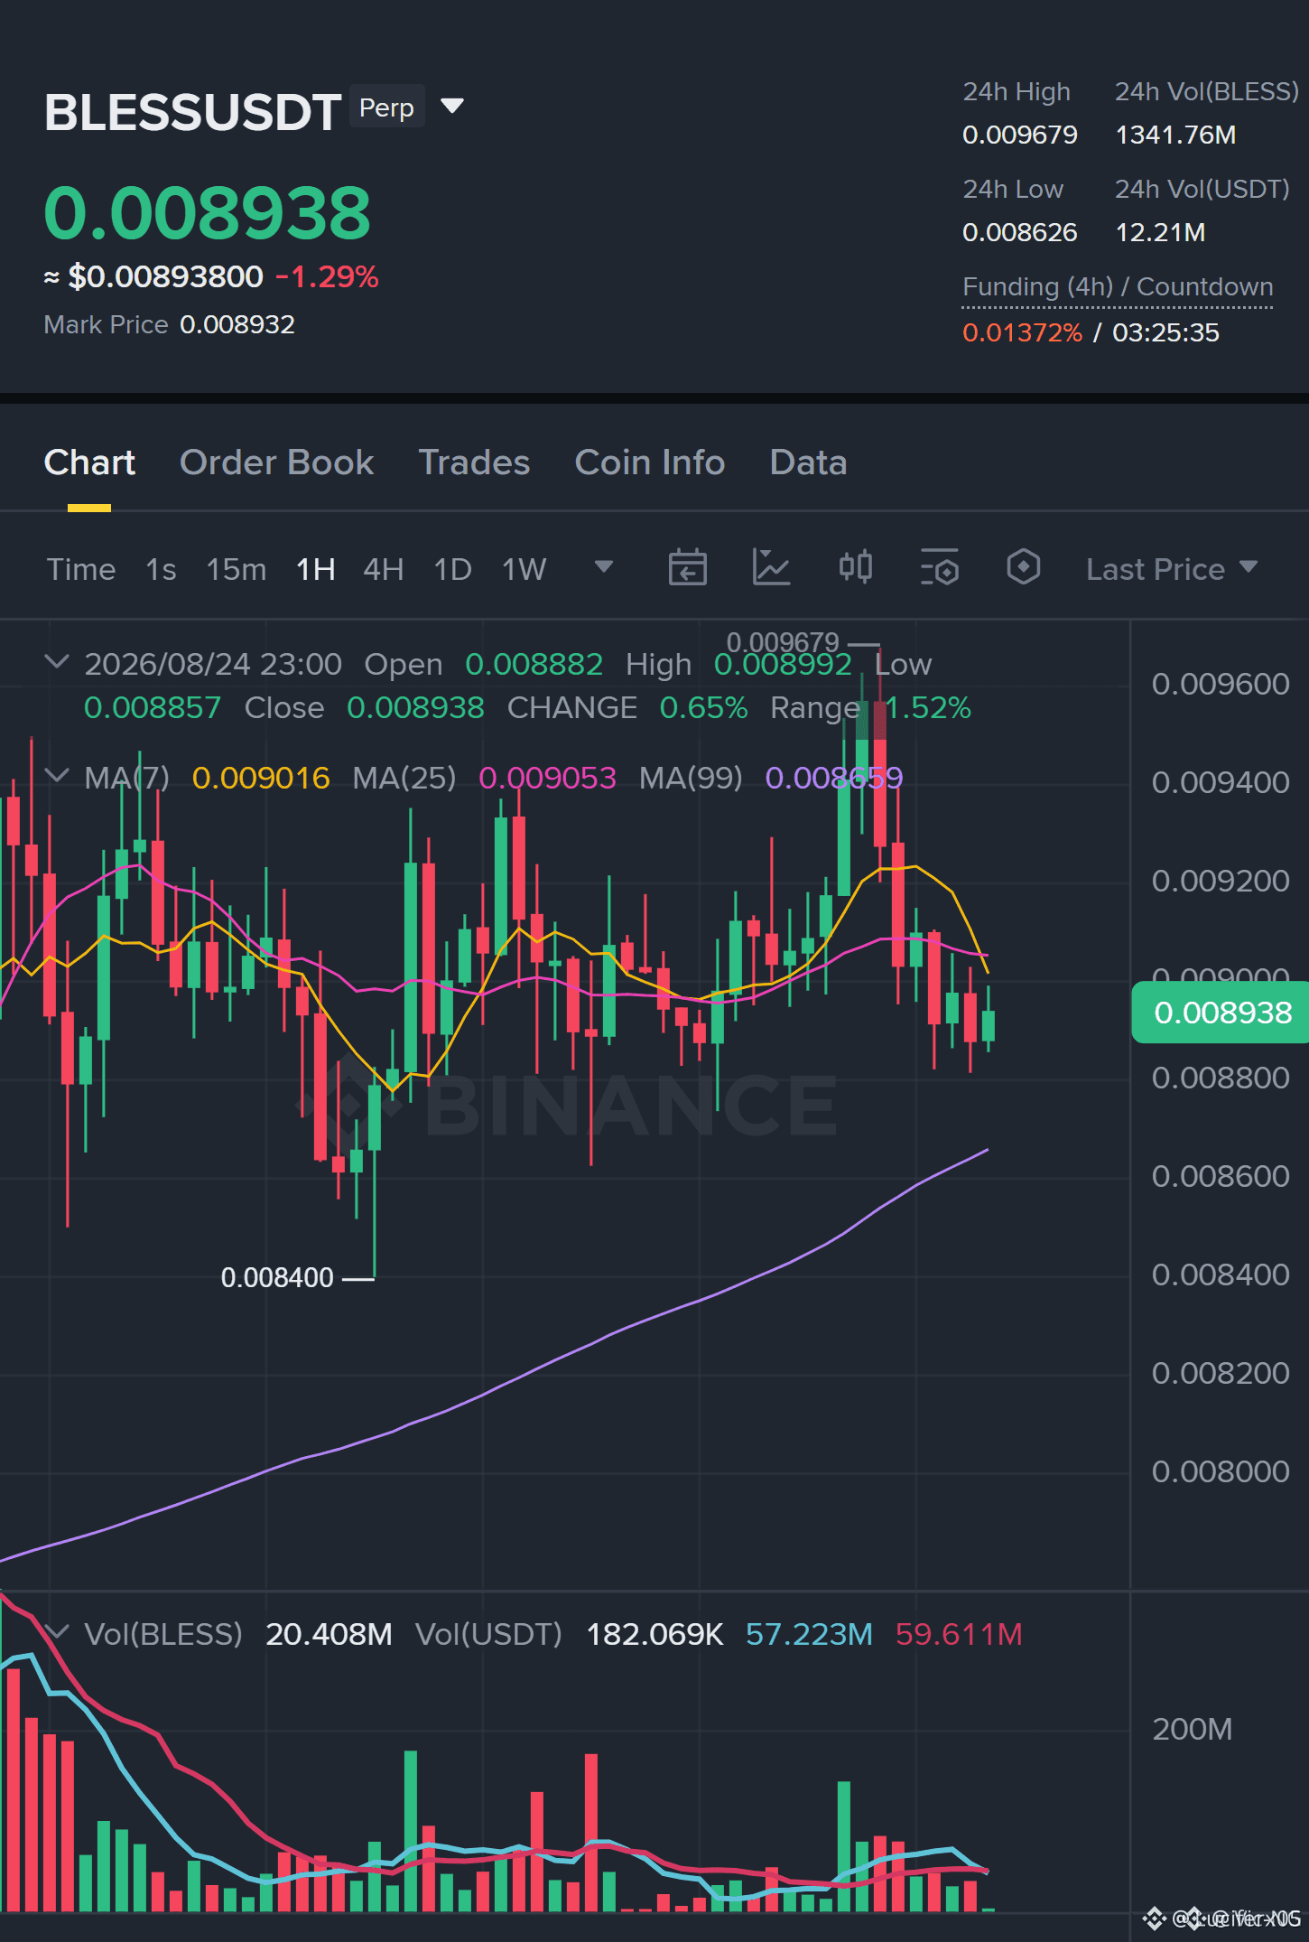Click the large 0.008938 last price
The image size is (1309, 1942).
click(x=208, y=213)
